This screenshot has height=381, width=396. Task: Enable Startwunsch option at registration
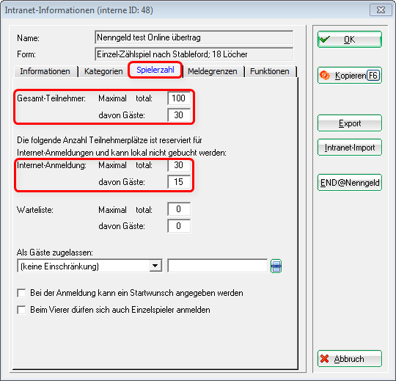(x=21, y=293)
